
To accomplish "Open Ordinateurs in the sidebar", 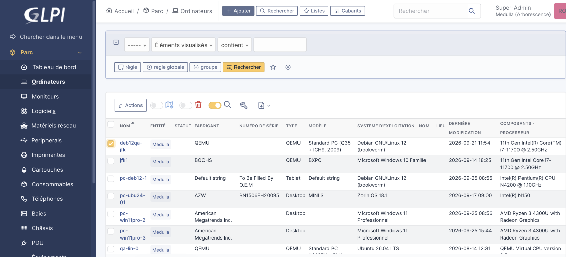I will point(48,82).
